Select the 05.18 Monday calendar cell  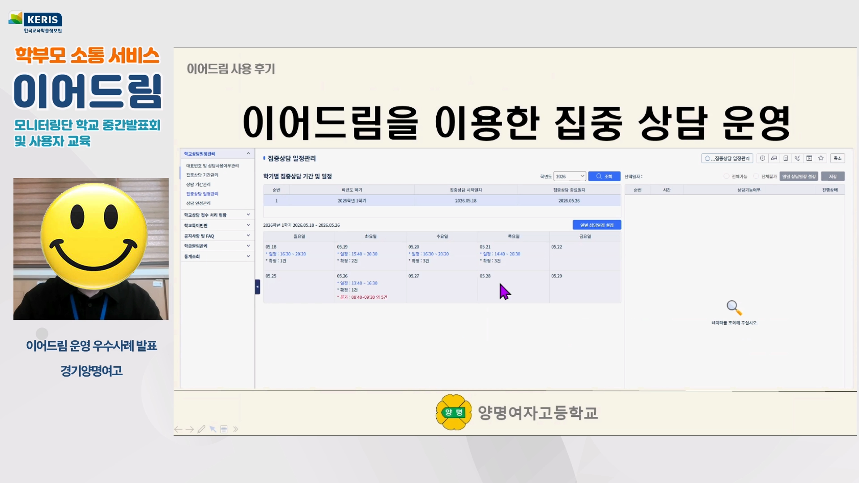pos(299,255)
